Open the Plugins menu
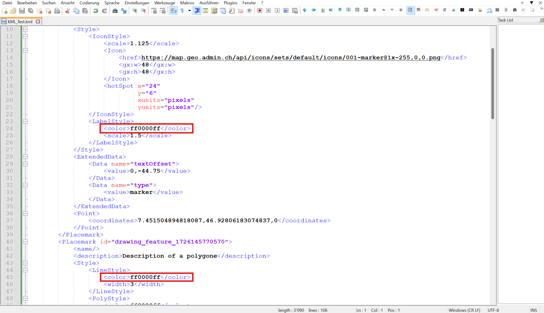The height and width of the screenshot is (313, 544). (x=230, y=3)
